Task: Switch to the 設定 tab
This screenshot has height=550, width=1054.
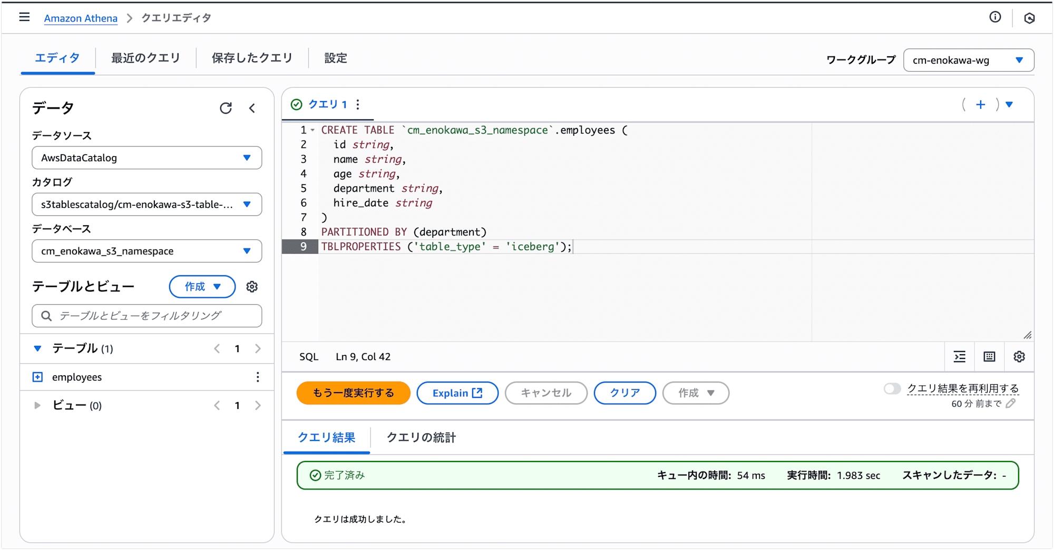Action: 336,58
